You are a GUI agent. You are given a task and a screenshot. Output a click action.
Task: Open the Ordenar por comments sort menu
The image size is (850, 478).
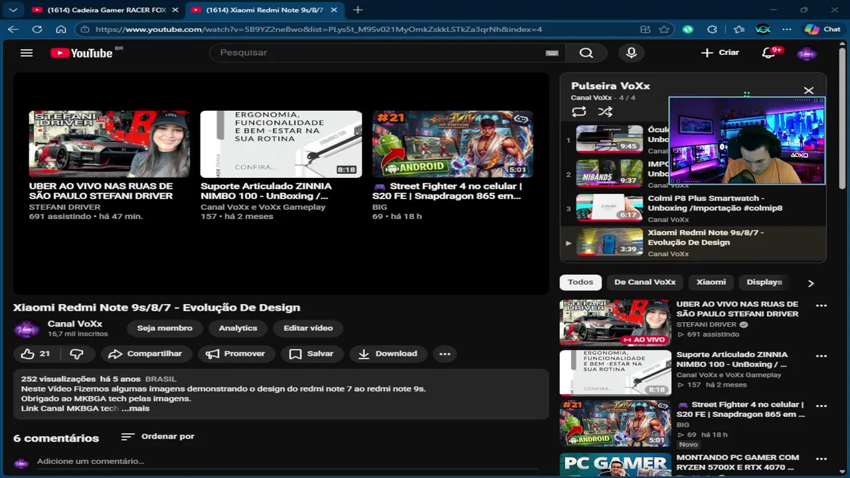click(x=157, y=436)
